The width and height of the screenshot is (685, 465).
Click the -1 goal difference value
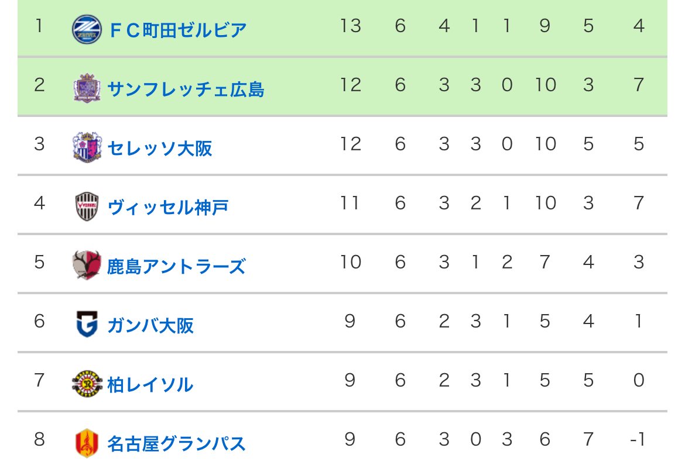click(x=638, y=439)
